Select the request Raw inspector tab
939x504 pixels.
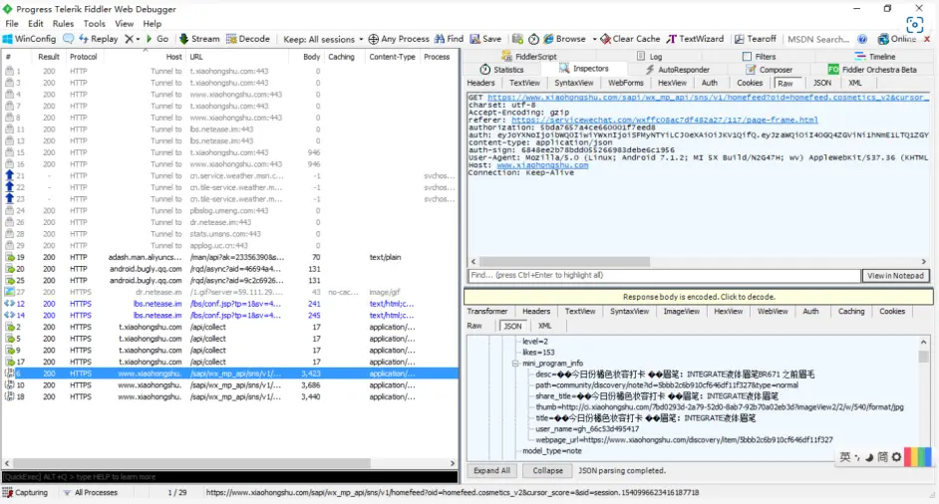[x=785, y=84]
